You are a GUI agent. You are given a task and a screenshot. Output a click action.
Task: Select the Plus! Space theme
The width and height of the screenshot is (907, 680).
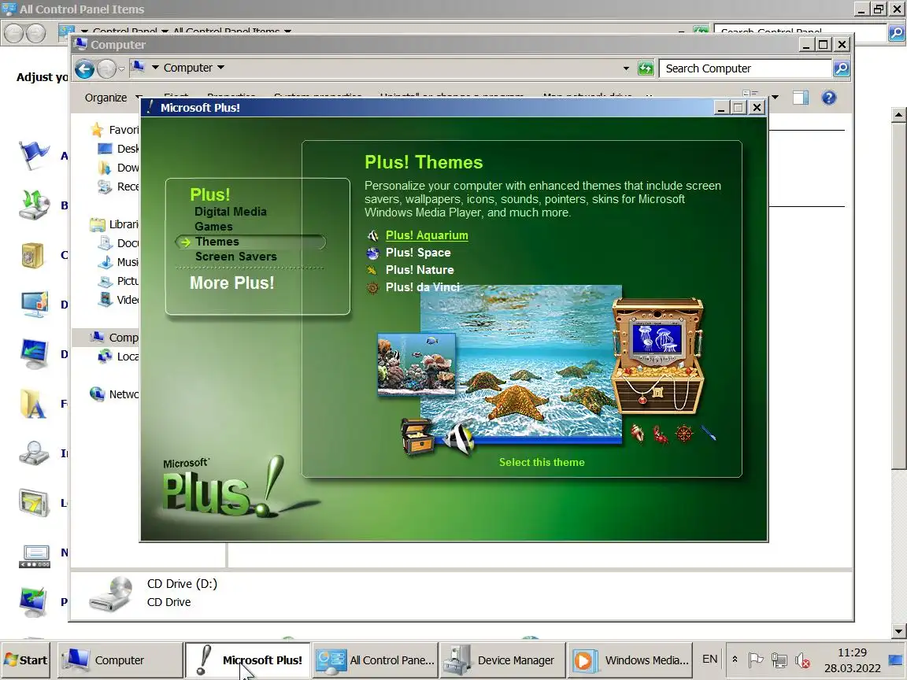click(x=418, y=253)
